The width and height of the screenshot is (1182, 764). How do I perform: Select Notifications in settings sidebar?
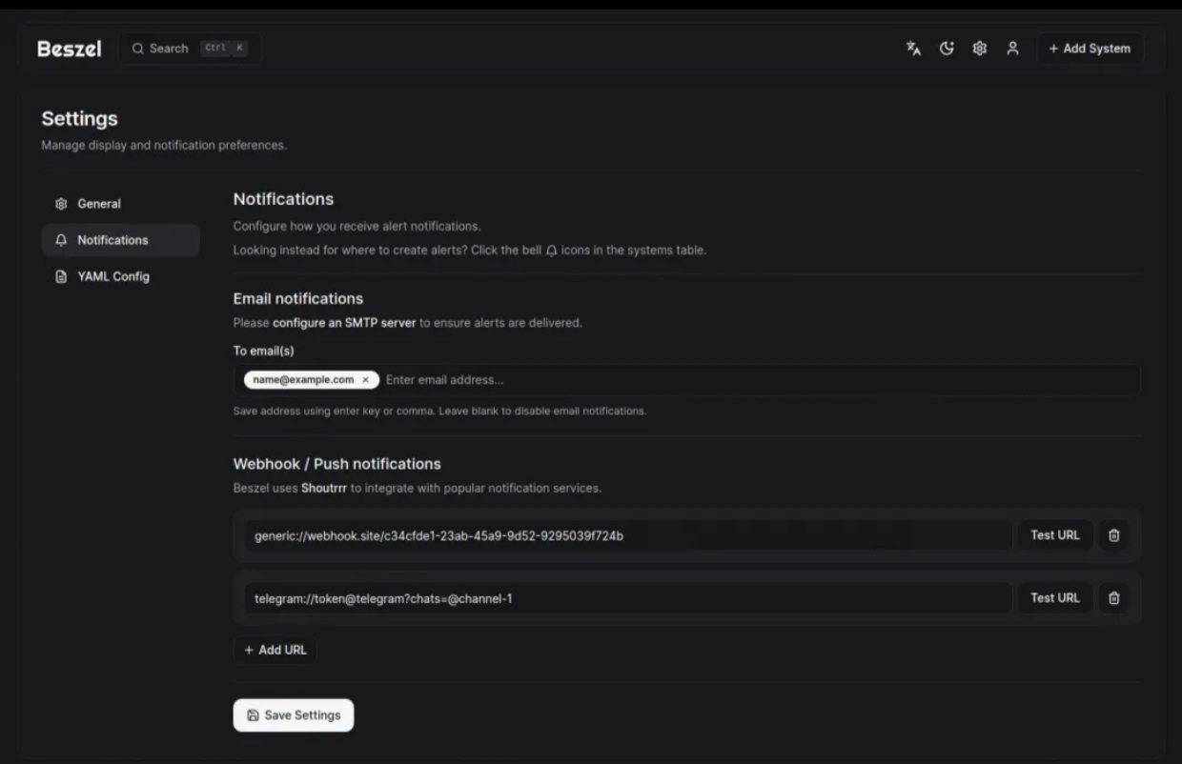click(112, 240)
